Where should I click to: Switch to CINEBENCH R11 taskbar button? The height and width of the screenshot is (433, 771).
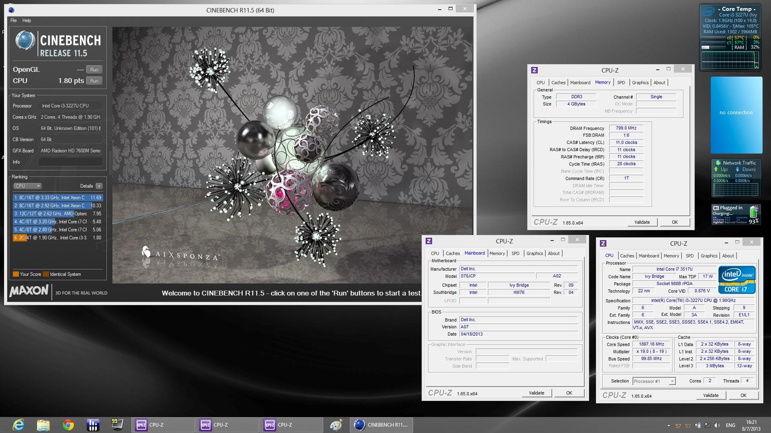coord(381,425)
